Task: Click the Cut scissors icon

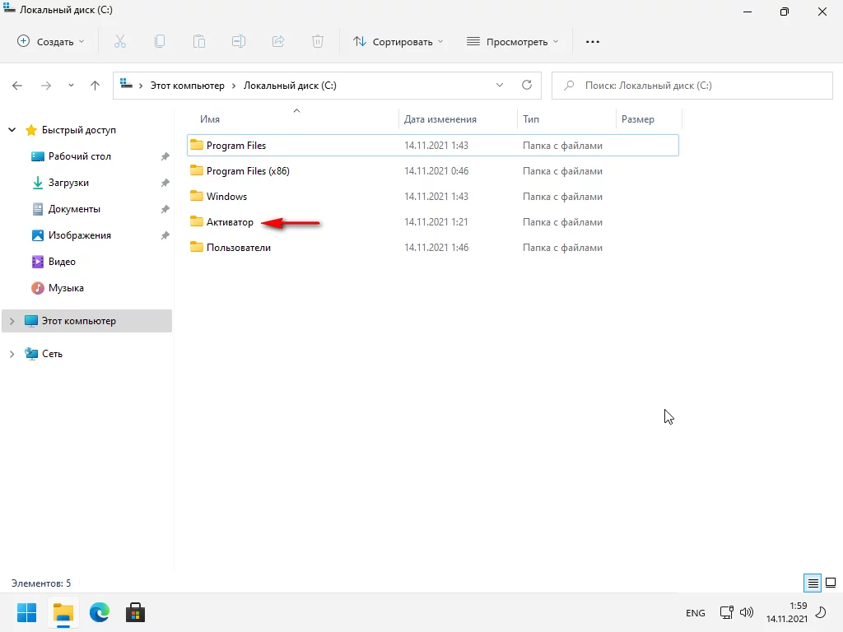Action: click(120, 41)
